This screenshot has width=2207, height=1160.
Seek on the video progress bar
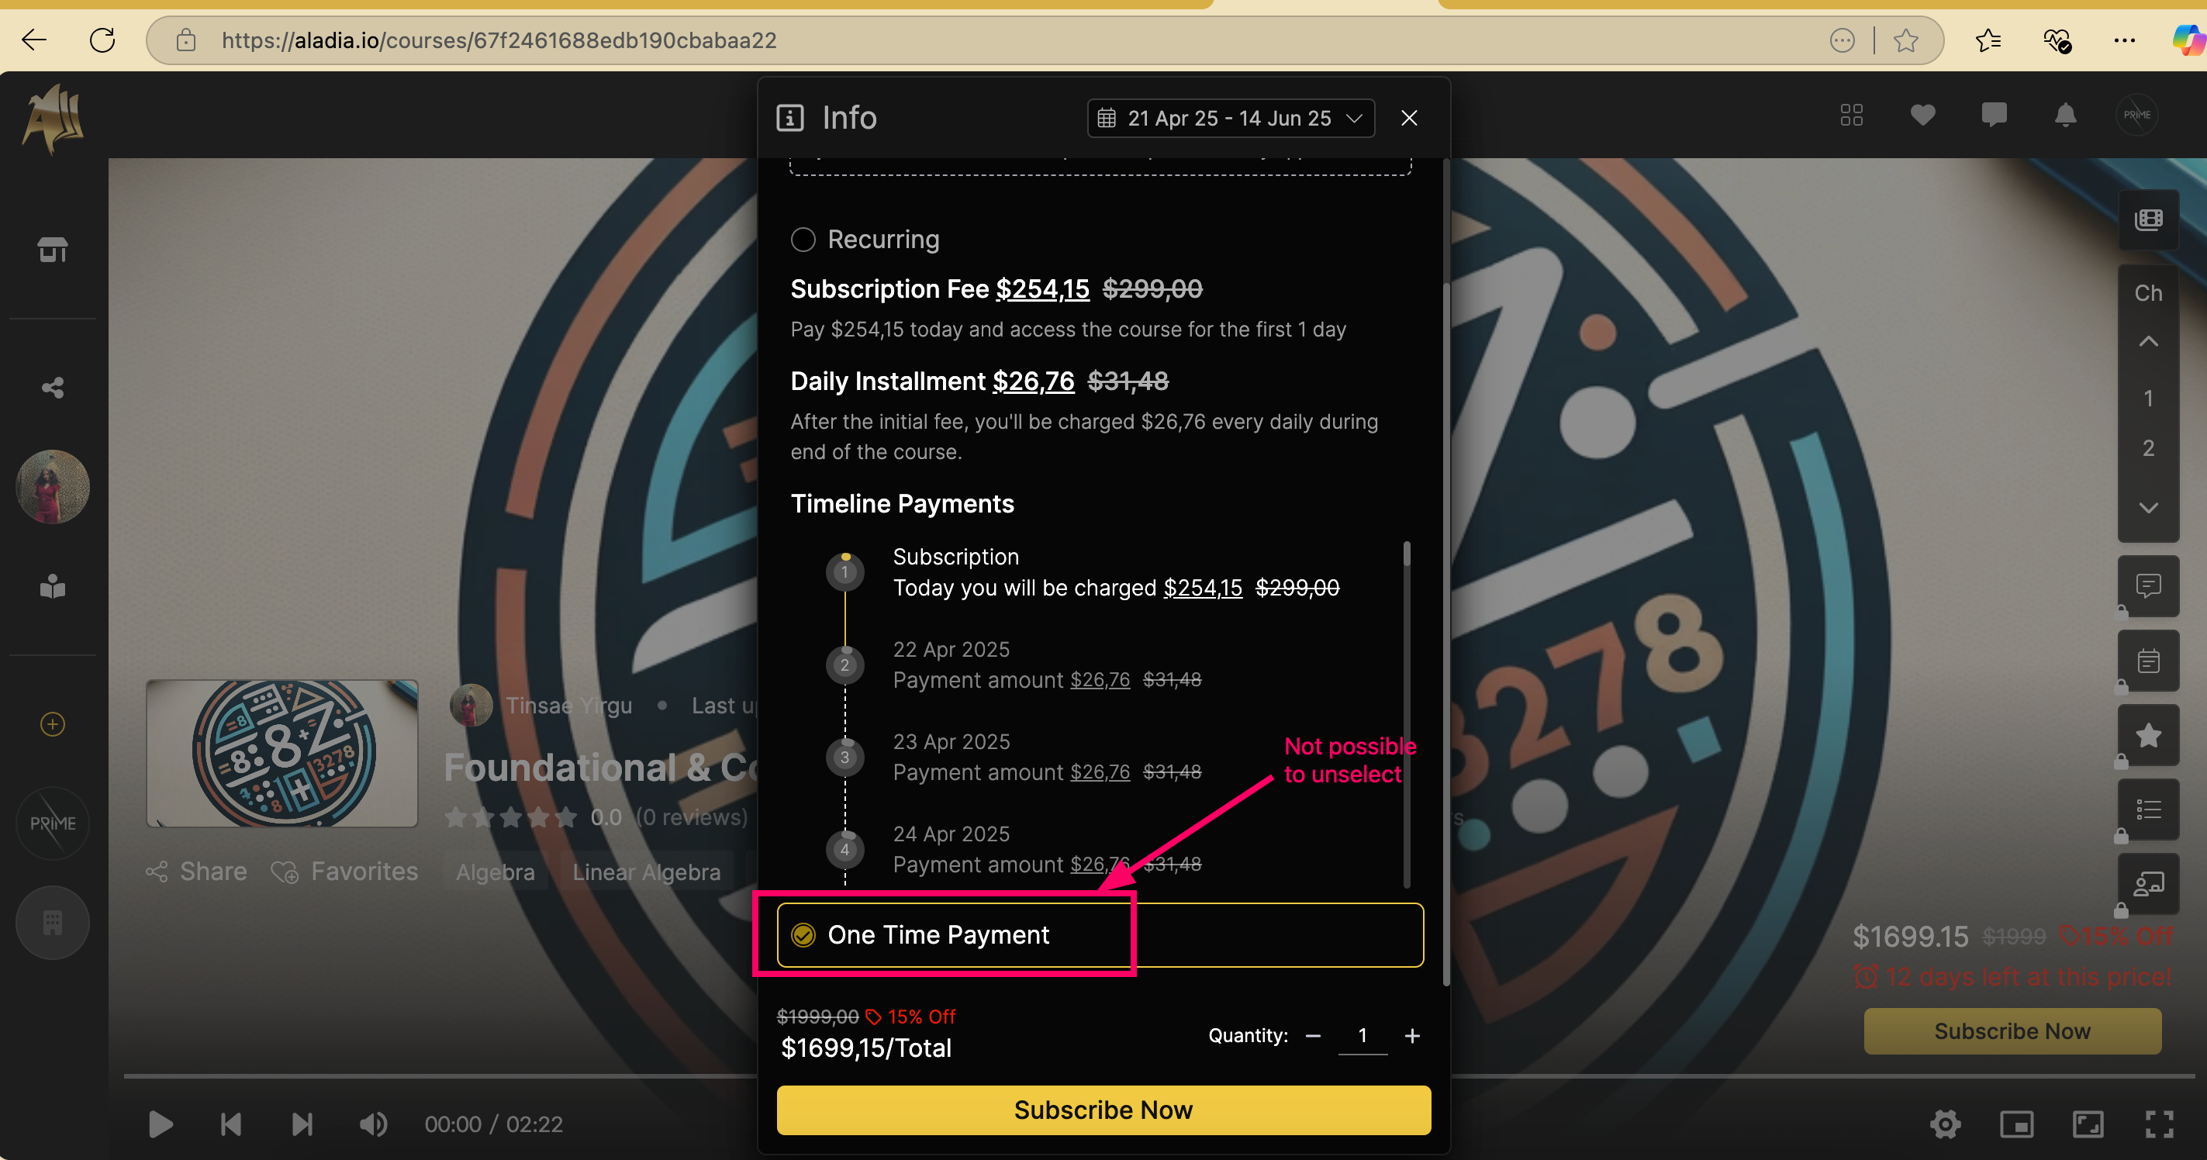(1159, 1076)
